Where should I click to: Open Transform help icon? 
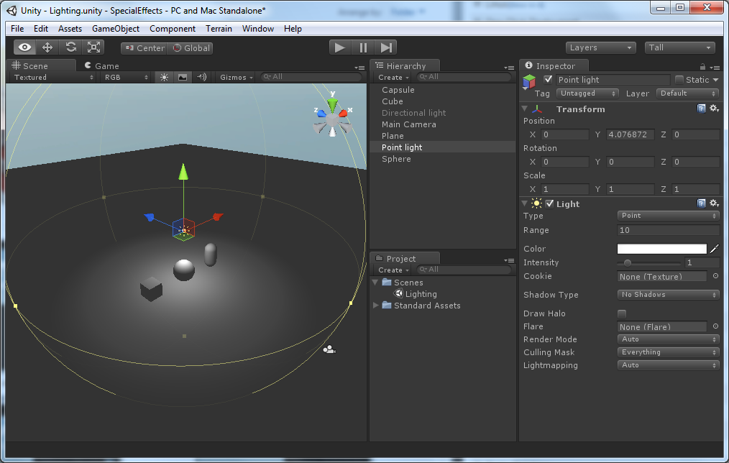[701, 109]
